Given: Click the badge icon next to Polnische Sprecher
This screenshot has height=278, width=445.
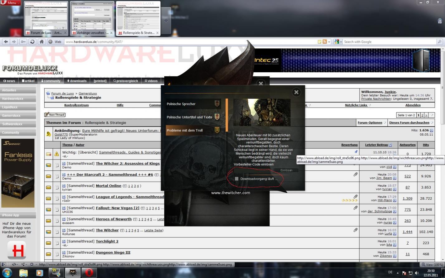Looking at the screenshot, I should pyautogui.click(x=217, y=103).
